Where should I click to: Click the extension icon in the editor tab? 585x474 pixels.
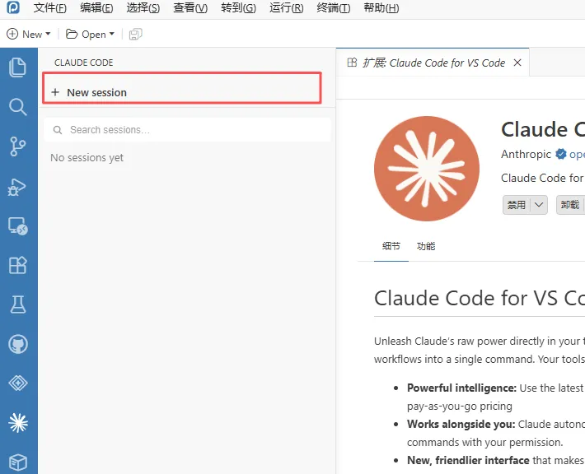(x=352, y=63)
